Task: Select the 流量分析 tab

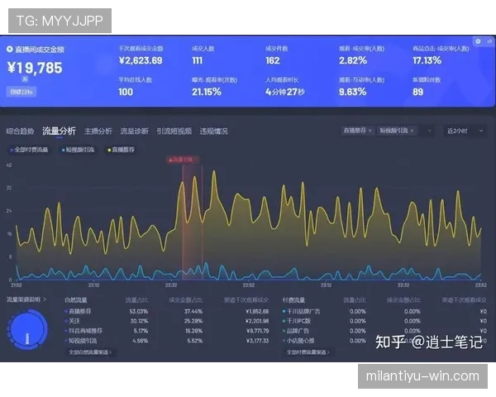Action: [x=60, y=131]
